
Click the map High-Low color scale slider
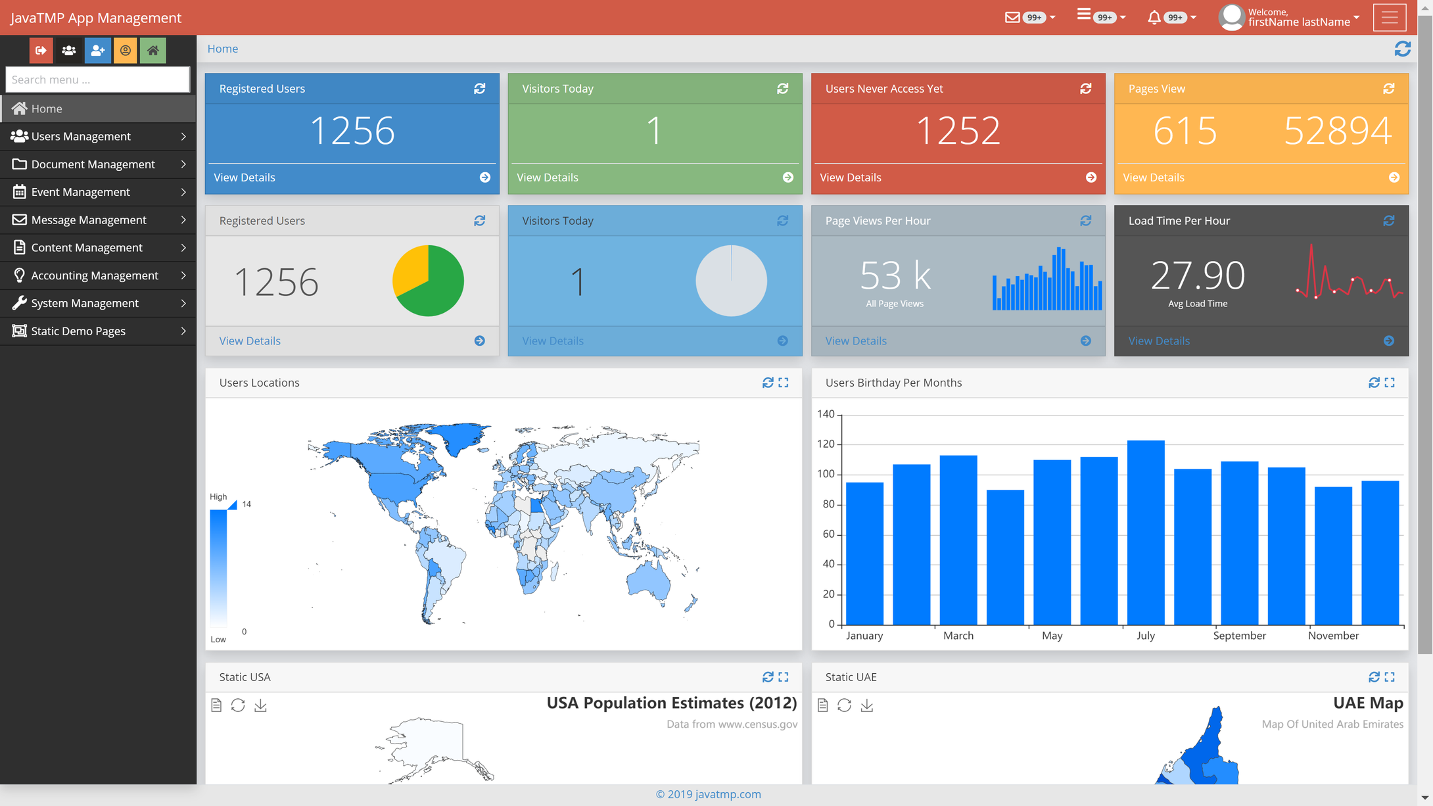(219, 568)
